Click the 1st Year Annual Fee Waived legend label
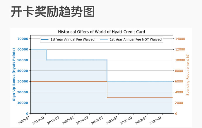 click(x=72, y=40)
